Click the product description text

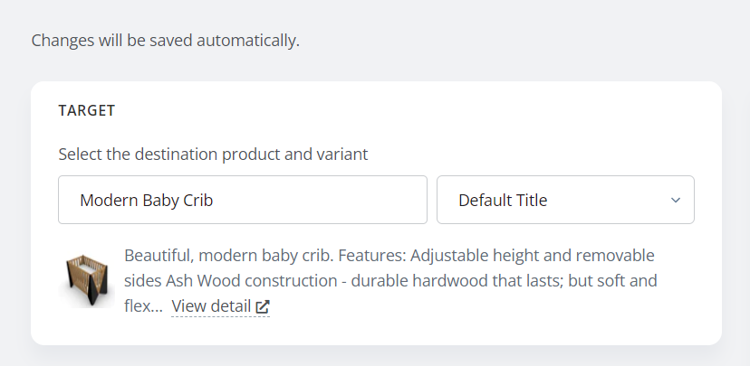coord(390,280)
